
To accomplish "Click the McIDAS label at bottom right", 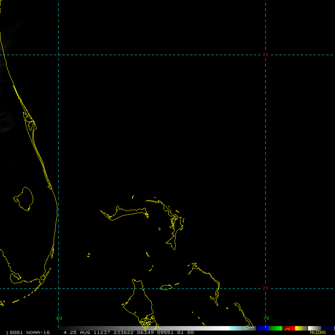I will (x=318, y=332).
